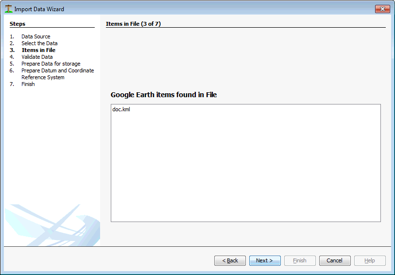The height and width of the screenshot is (275, 395).
Task: Click the Items in File step
Action: tap(38, 50)
